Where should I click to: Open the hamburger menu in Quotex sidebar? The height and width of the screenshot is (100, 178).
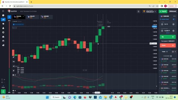click(3, 11)
